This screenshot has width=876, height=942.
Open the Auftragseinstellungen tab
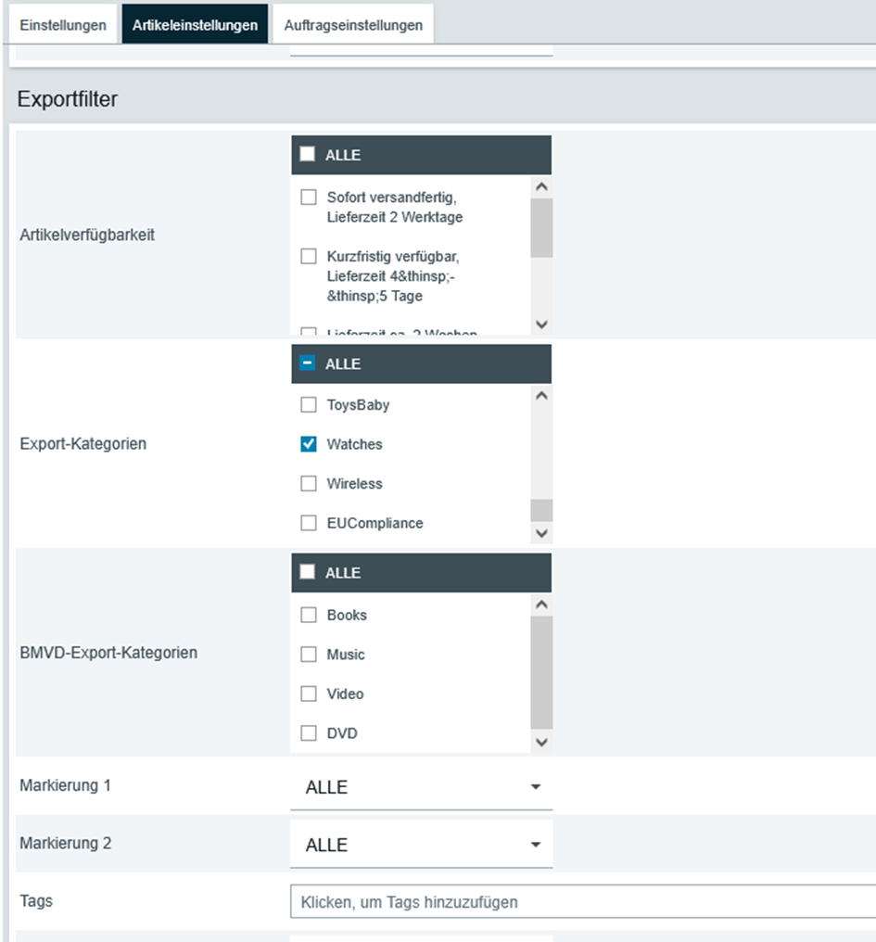click(353, 25)
